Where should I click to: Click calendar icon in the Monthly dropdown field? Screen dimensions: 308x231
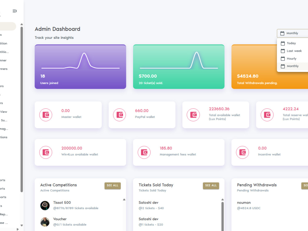[x=282, y=33]
